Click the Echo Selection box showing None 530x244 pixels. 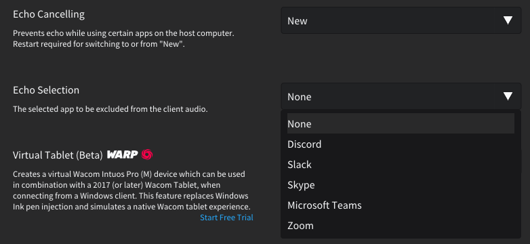401,96
